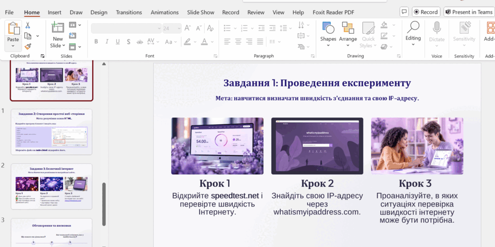Image resolution: width=495 pixels, height=247 pixels.
Task: Select the Format Painter brush
Action: [28, 47]
